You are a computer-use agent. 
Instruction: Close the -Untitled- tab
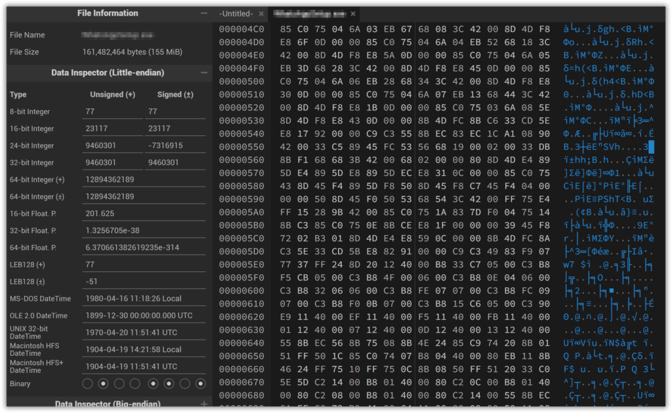[262, 12]
